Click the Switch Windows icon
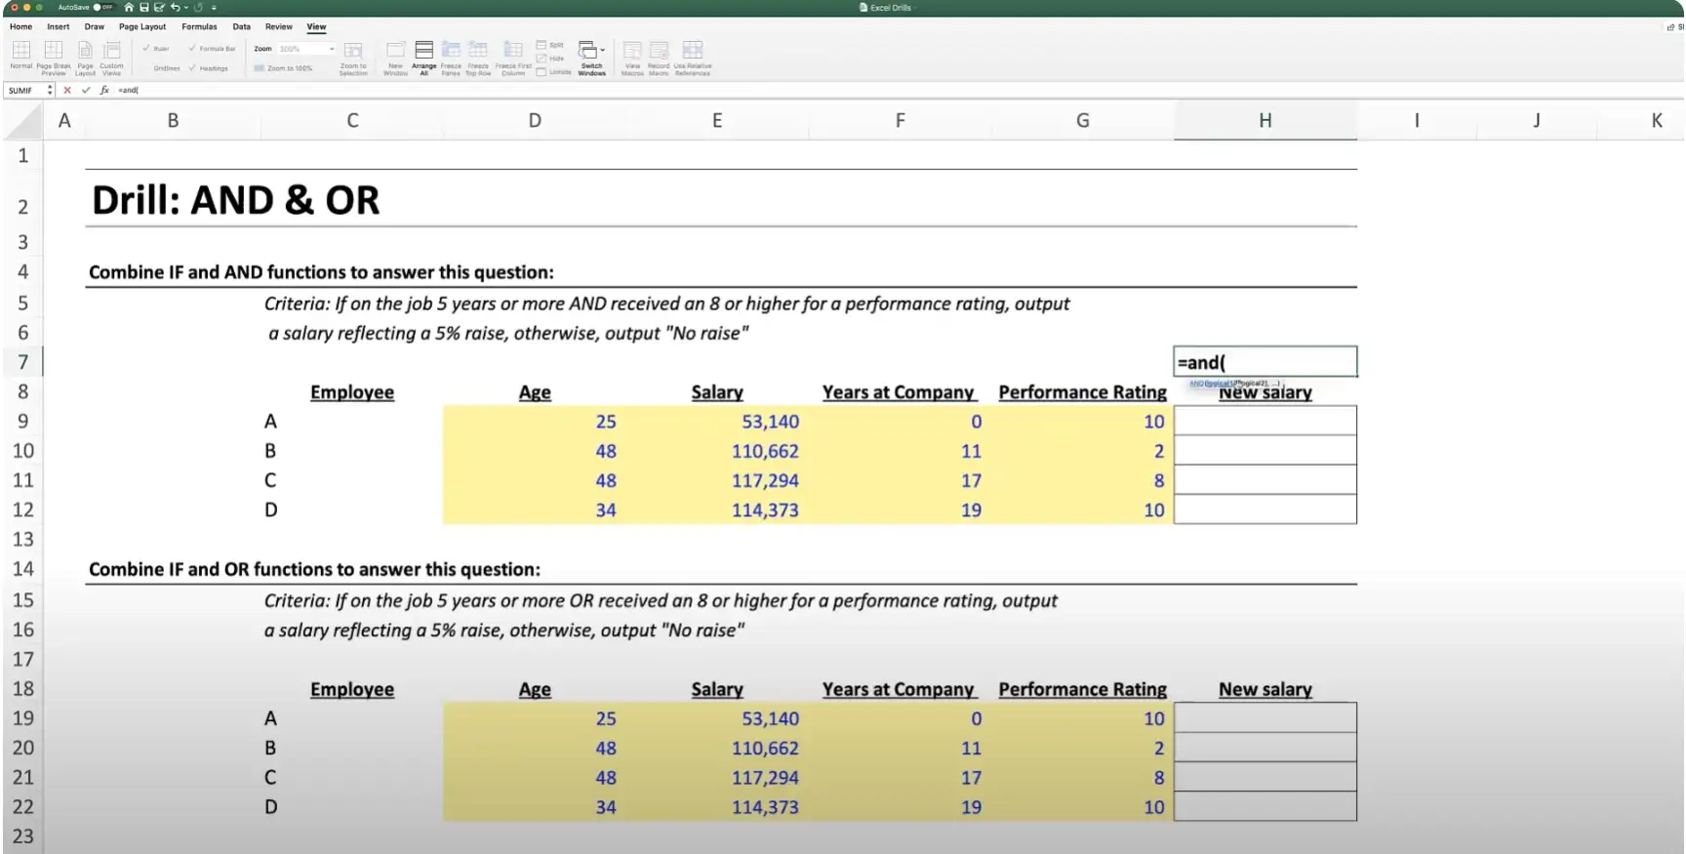The image size is (1686, 854). [x=590, y=53]
